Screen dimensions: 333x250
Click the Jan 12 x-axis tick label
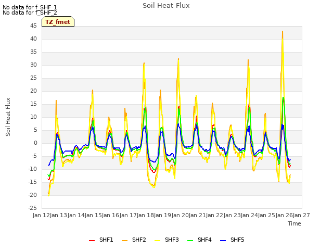point(41,215)
